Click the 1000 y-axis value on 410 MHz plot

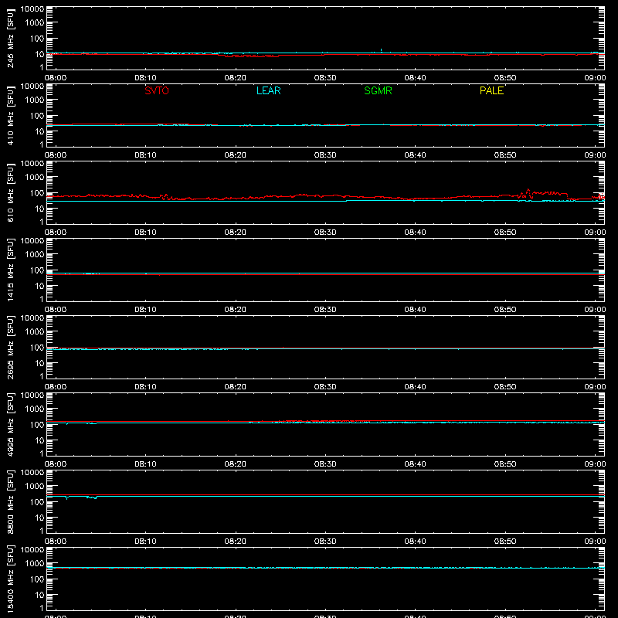[x=35, y=100]
